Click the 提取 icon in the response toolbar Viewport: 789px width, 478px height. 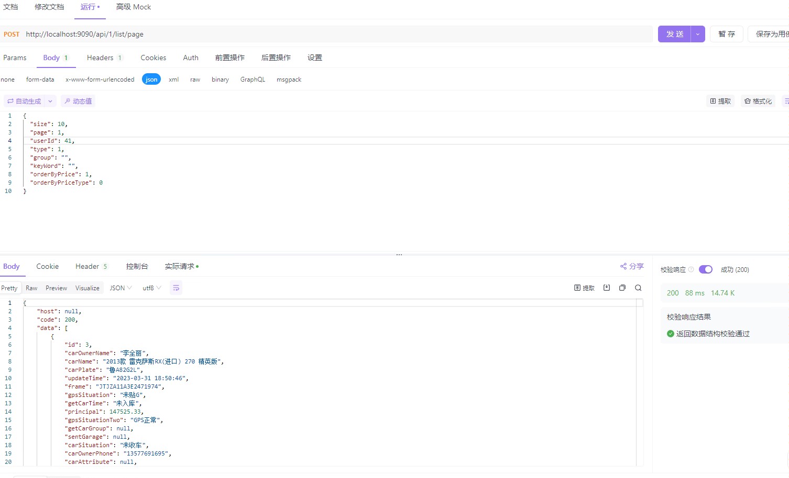tap(584, 288)
